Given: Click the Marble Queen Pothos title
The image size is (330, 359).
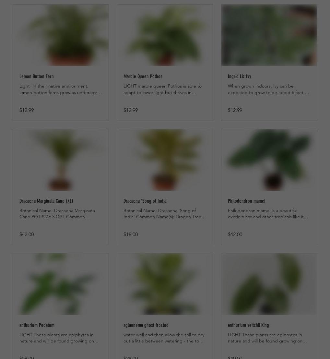Looking at the screenshot, I should (x=143, y=77).
